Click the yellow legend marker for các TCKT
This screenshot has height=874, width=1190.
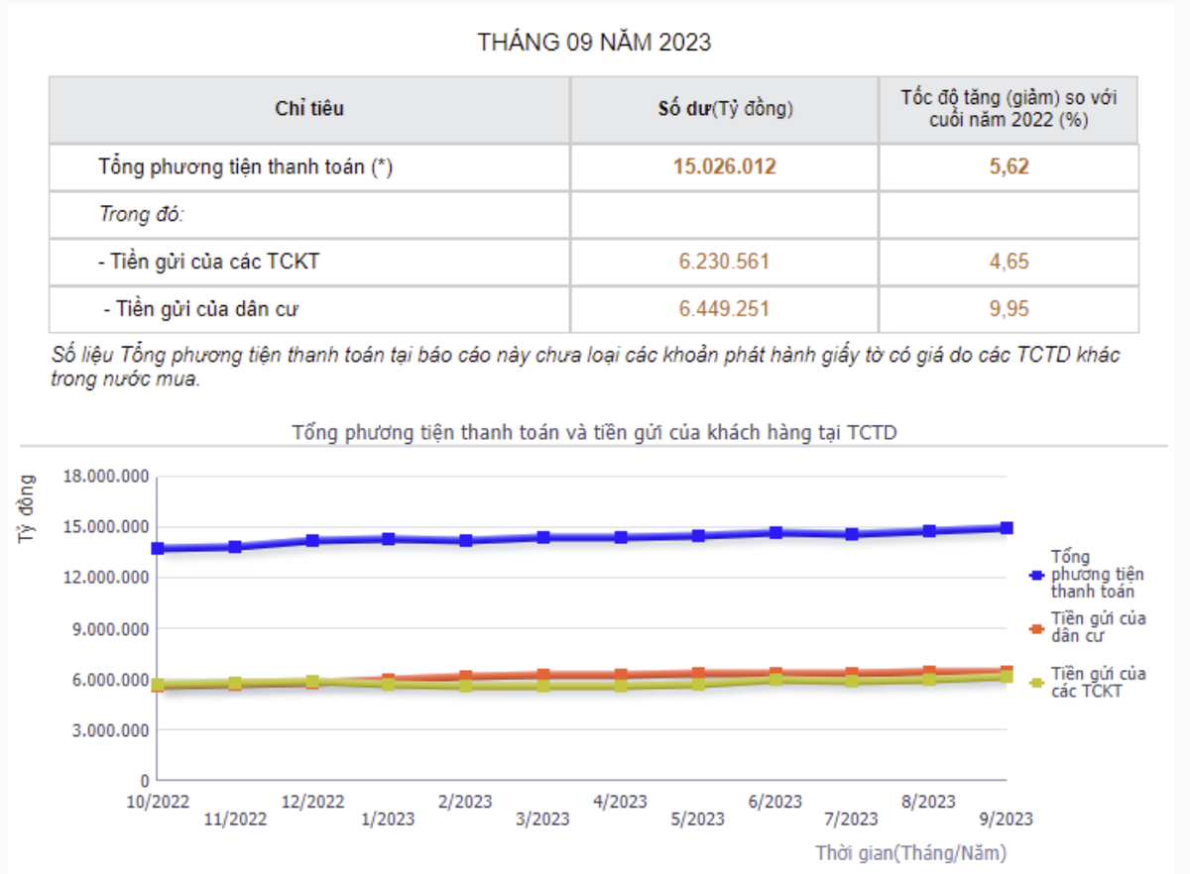(x=1036, y=683)
